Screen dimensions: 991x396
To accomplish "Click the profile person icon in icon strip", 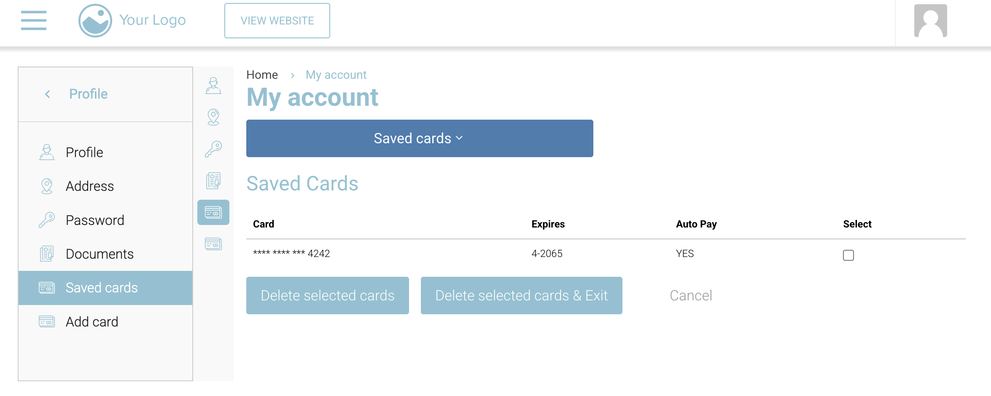I will point(213,86).
